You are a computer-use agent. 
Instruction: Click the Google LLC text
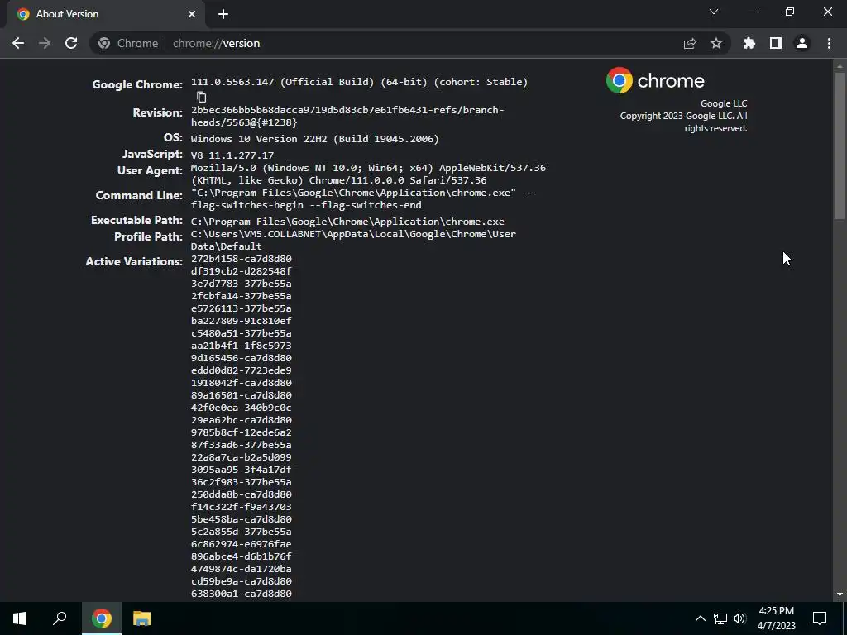click(x=724, y=103)
